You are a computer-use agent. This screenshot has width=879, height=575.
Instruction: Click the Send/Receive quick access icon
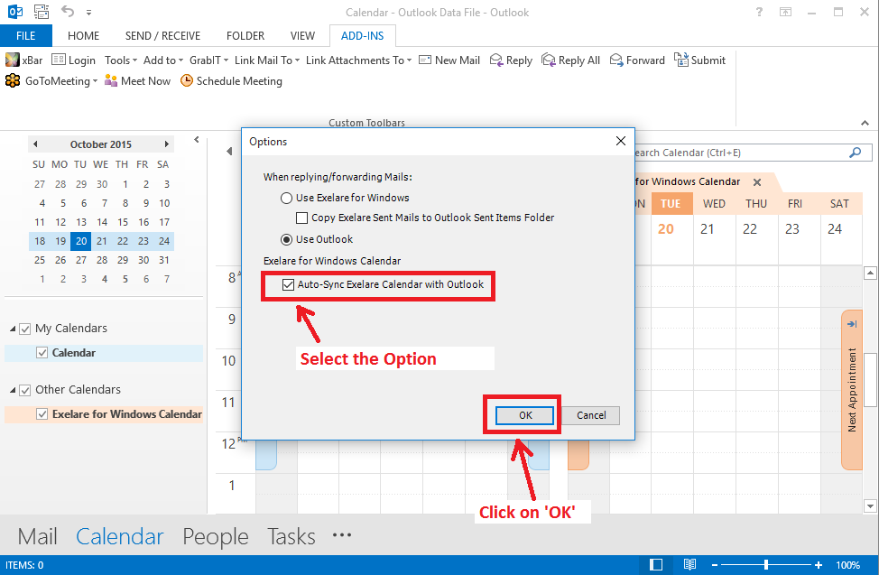(41, 11)
